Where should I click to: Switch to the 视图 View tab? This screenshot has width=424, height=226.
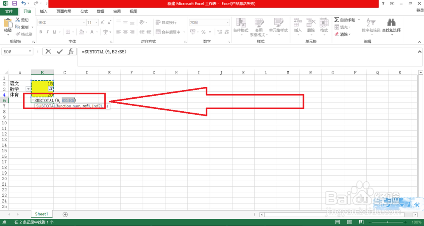click(133, 11)
